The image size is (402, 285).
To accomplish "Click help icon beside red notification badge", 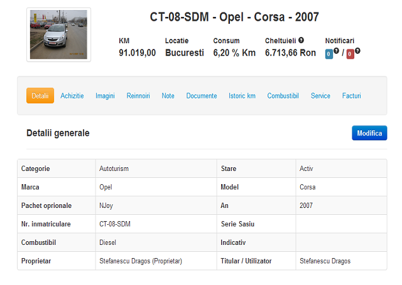I will point(357,51).
